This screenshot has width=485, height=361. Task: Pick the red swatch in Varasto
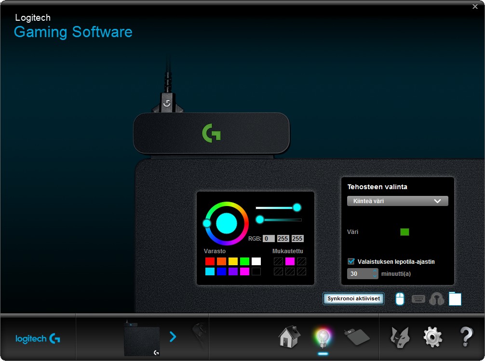click(210, 261)
